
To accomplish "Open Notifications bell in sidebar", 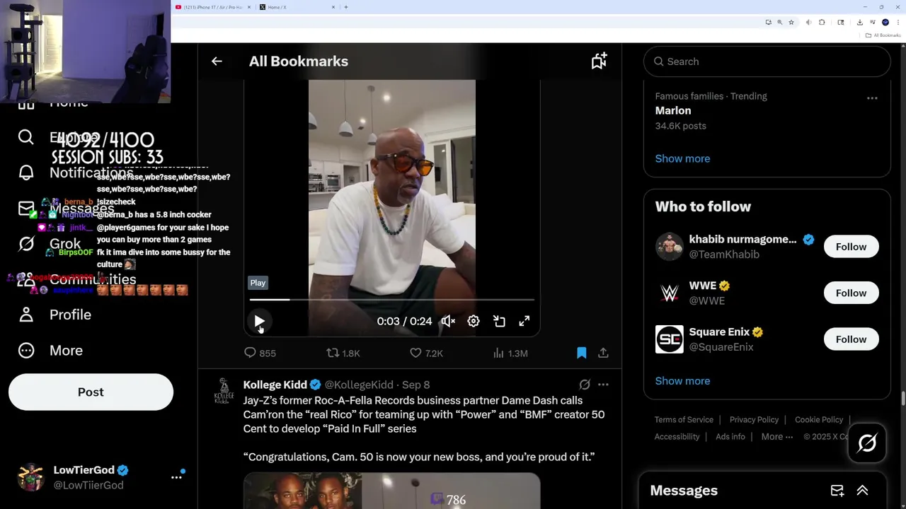I will coord(26,172).
